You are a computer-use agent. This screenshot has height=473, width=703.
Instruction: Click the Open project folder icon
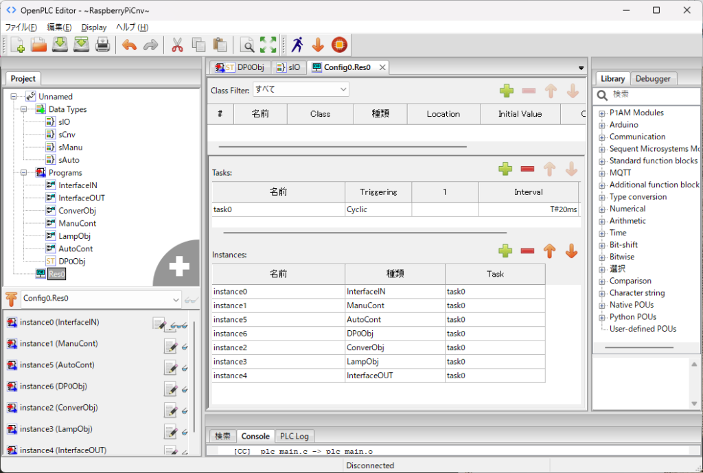coord(38,45)
